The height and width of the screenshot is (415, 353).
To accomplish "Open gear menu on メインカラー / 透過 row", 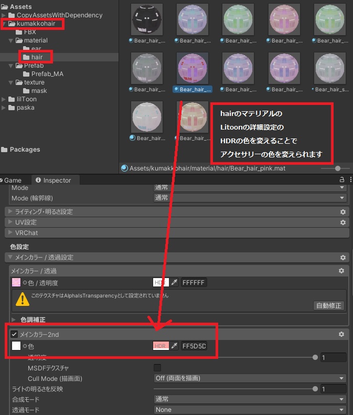I will [341, 271].
